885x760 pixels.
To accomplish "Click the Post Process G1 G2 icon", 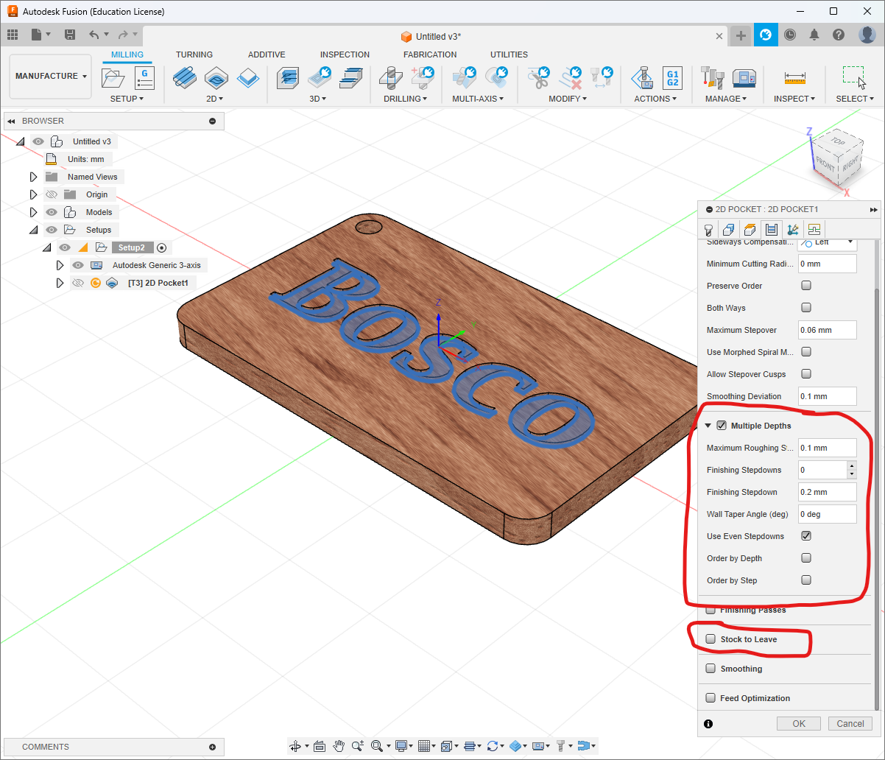I will click(671, 77).
